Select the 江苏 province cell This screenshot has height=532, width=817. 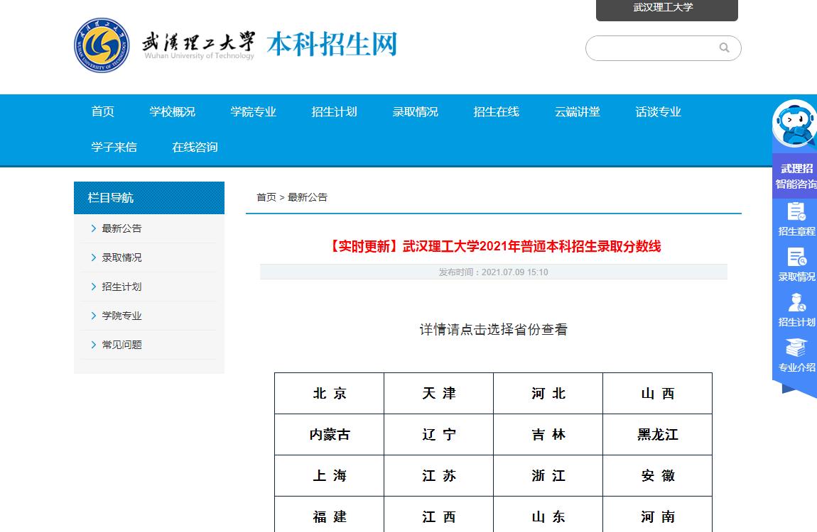tap(439, 476)
